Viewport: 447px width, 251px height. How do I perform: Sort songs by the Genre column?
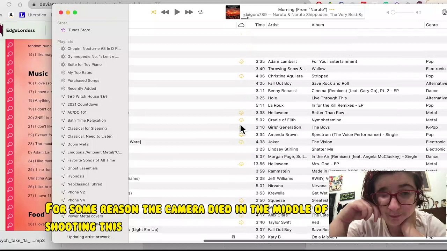click(x=432, y=25)
